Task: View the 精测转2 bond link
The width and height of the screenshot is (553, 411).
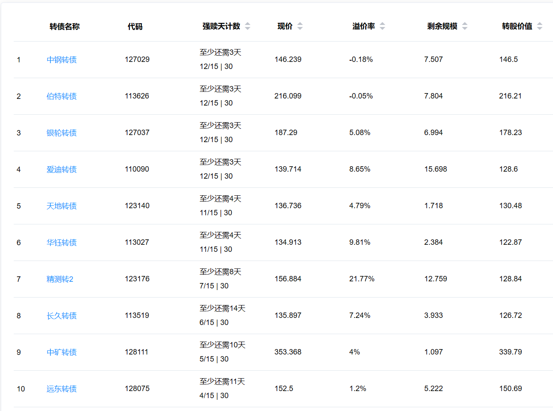Action: tap(60, 279)
